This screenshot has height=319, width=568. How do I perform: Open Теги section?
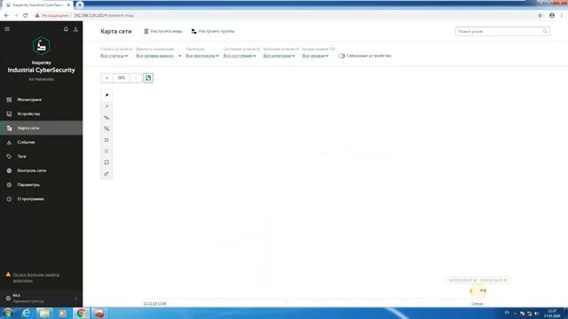click(x=21, y=156)
